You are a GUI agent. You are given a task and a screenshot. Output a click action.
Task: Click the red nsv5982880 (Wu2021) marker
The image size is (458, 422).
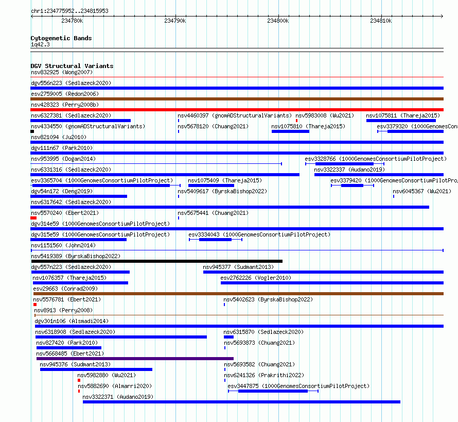[x=79, y=380]
